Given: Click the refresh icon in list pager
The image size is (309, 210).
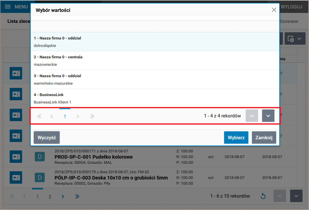Looking at the screenshot, I should (263, 196).
